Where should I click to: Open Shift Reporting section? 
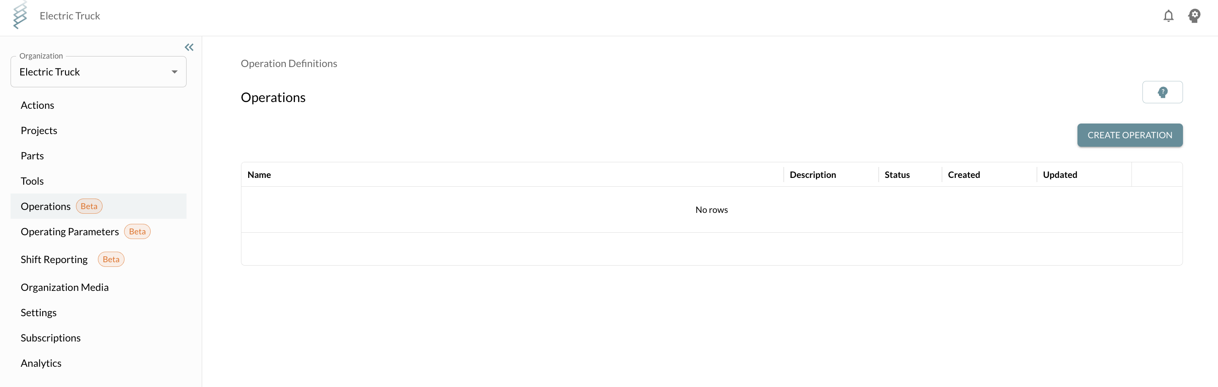pyautogui.click(x=54, y=259)
